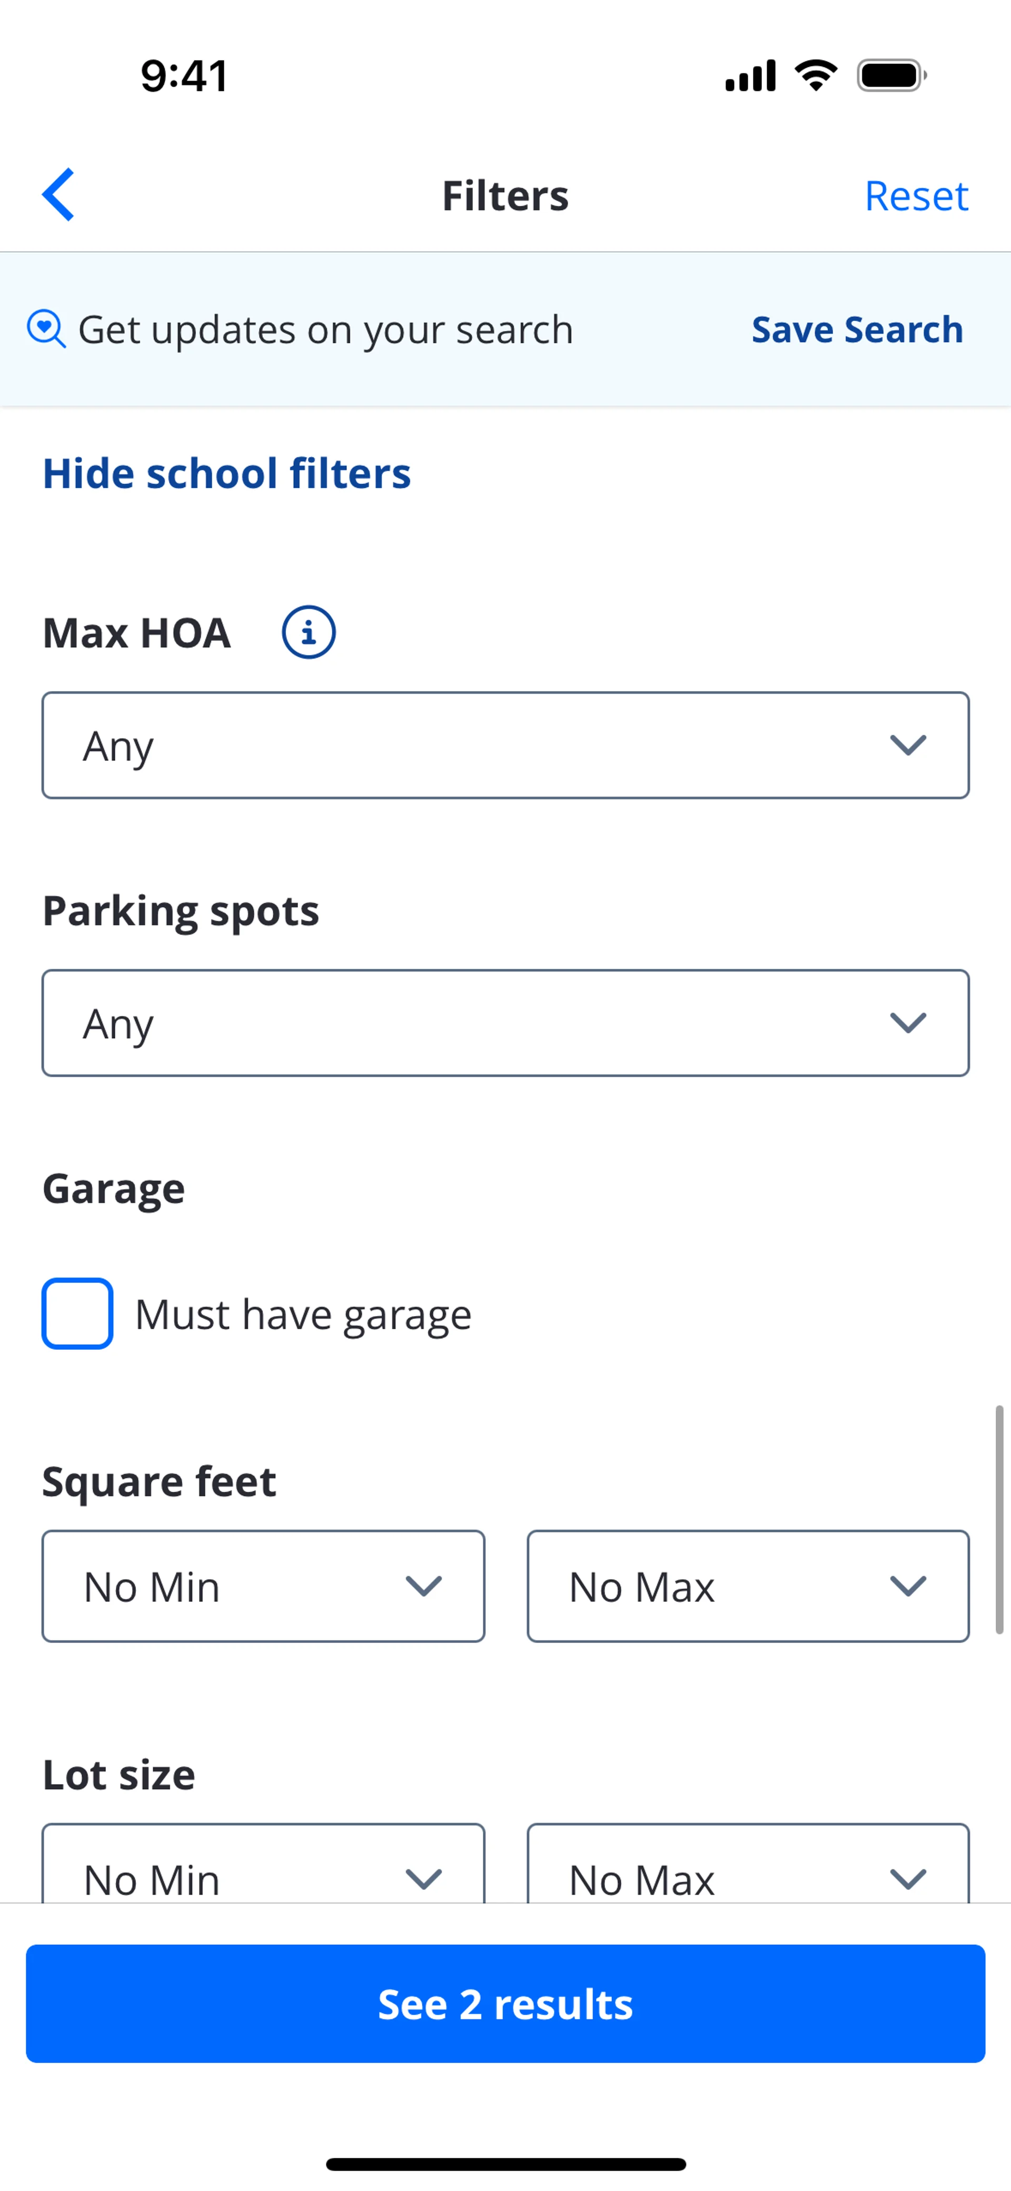Tap the Max HOA info icon
Viewport: 1011px width, 2191px height.
pos(308,632)
